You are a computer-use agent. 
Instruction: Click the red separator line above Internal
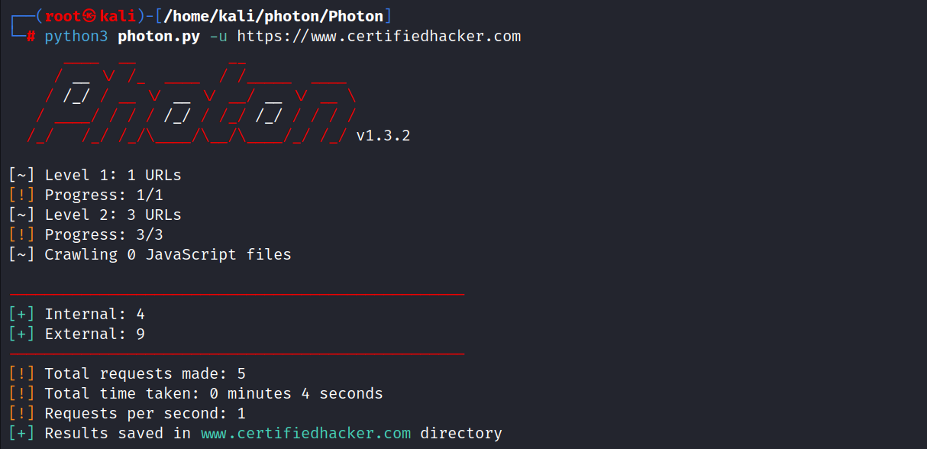pyautogui.click(x=237, y=294)
